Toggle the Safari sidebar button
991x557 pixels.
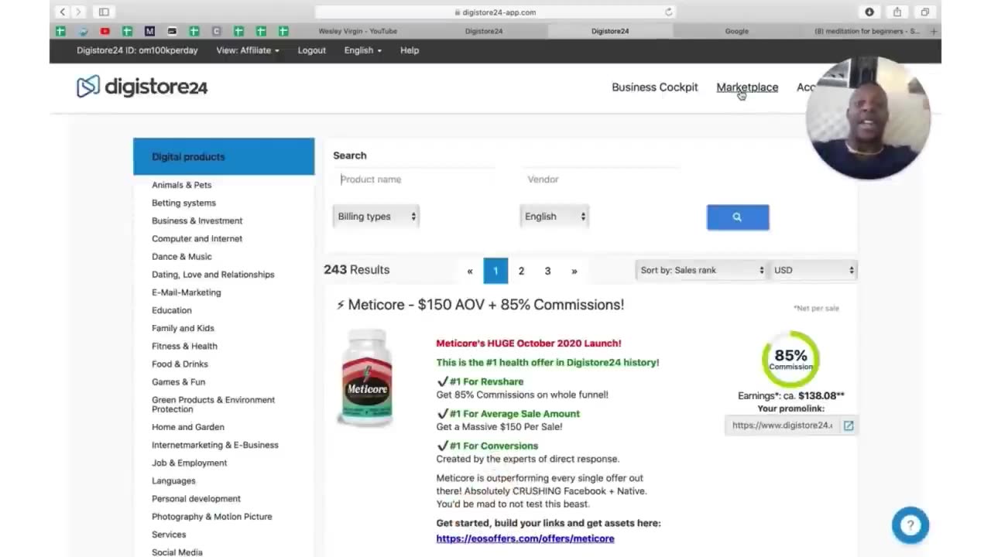[x=104, y=12]
